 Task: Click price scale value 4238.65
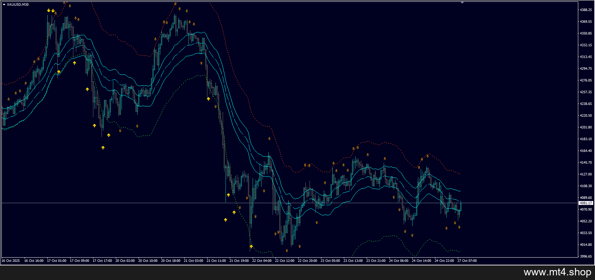coord(586,104)
